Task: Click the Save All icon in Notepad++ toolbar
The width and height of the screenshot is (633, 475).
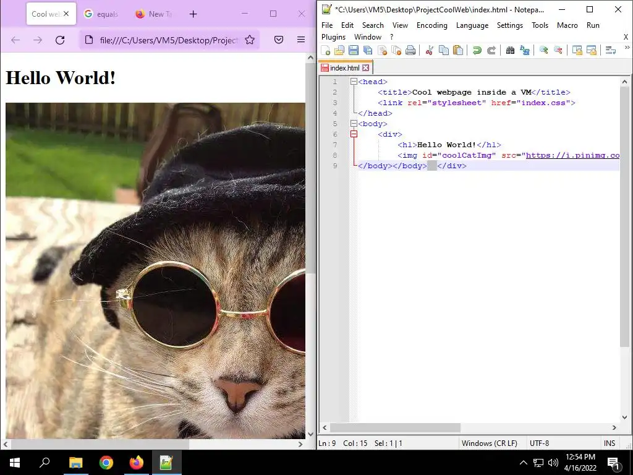Action: [368, 50]
